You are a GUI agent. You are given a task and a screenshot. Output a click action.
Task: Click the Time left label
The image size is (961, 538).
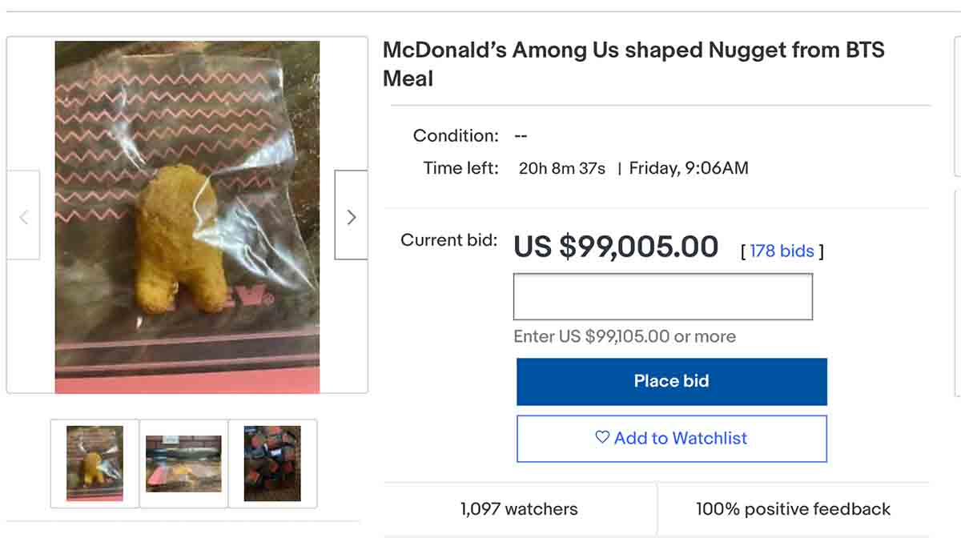point(460,169)
